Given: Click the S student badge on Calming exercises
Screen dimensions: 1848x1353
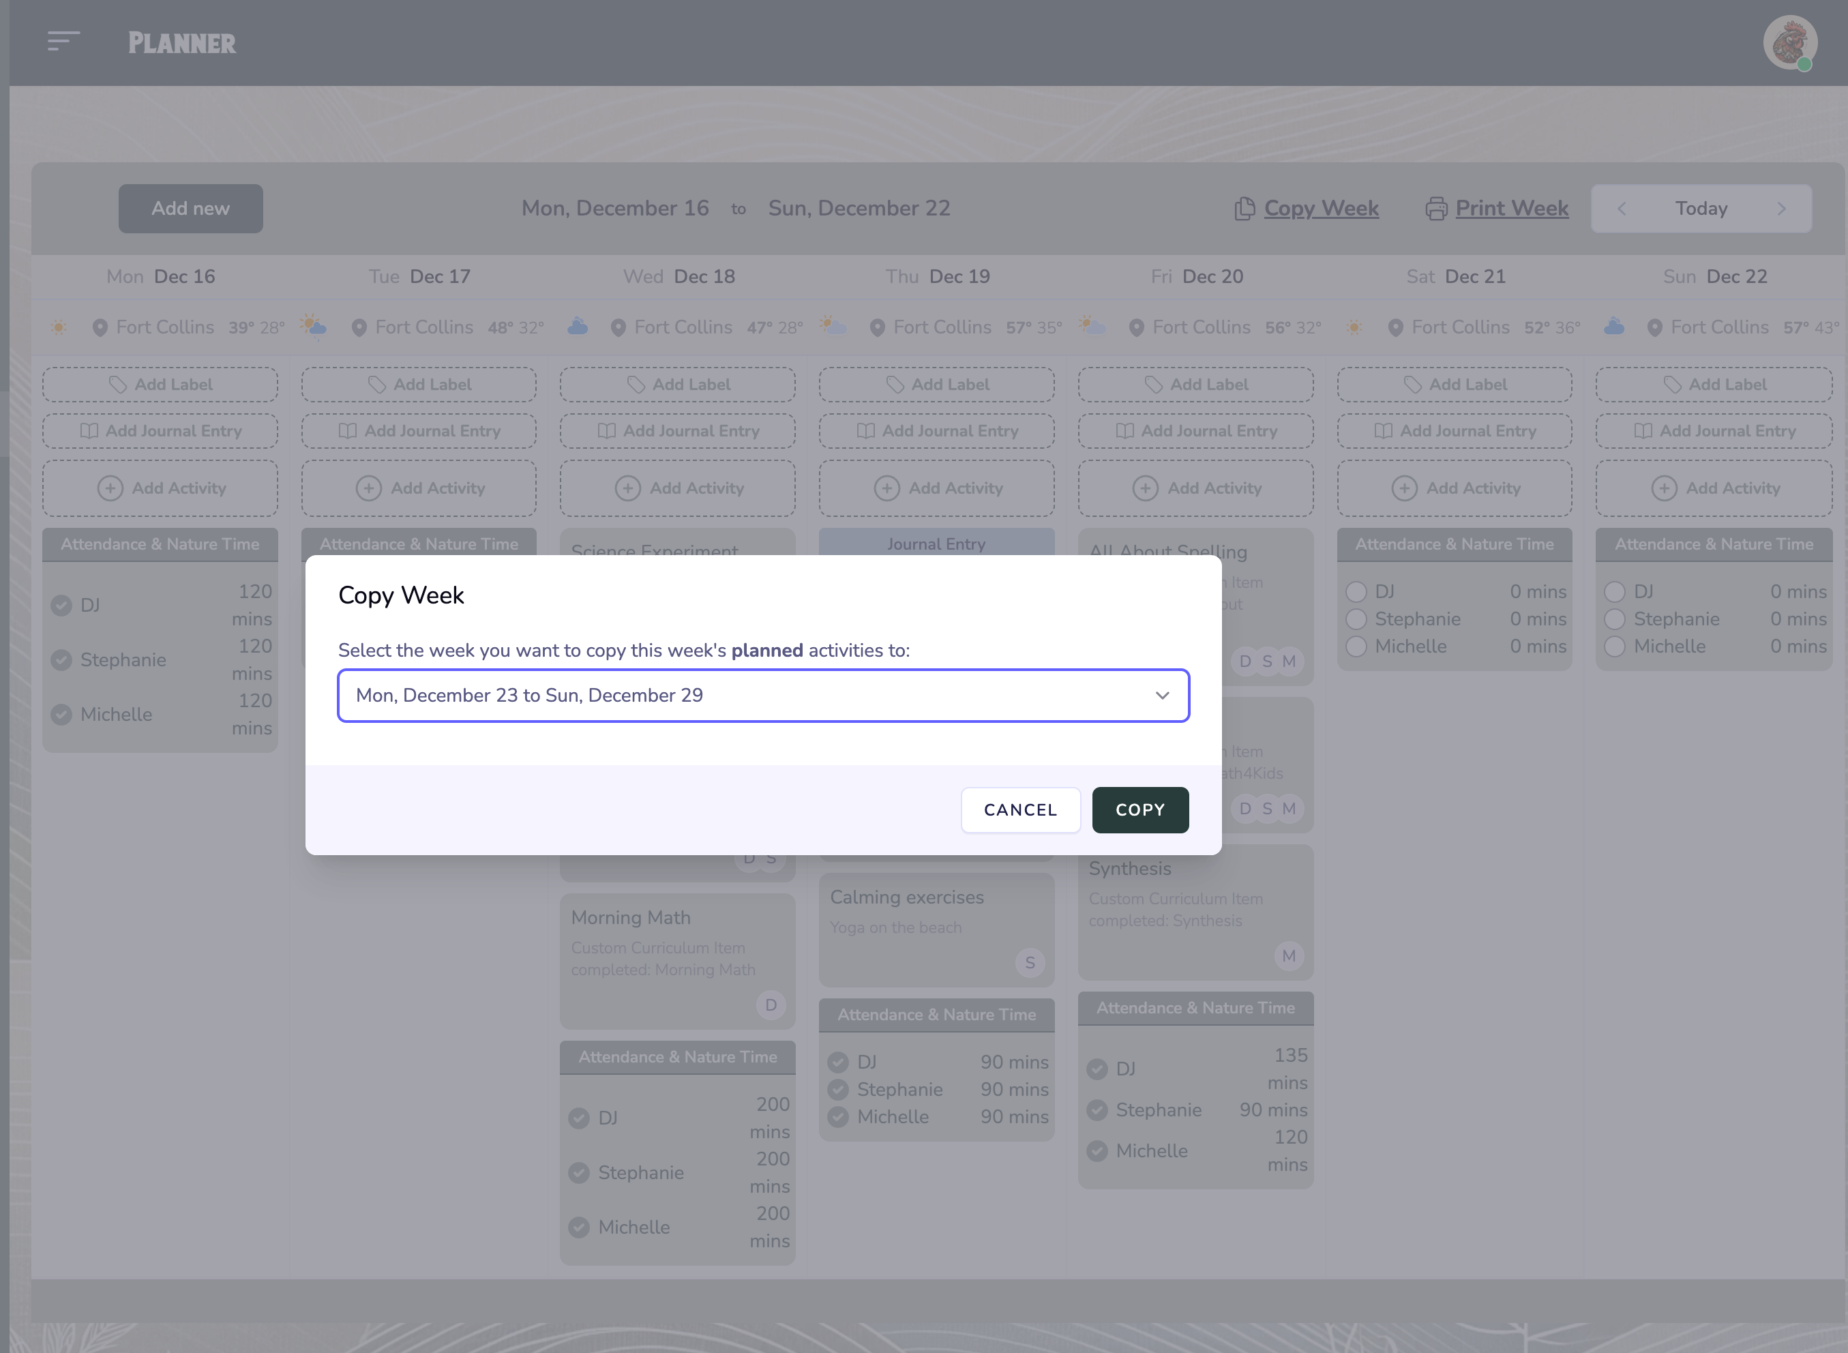Looking at the screenshot, I should pos(1029,962).
